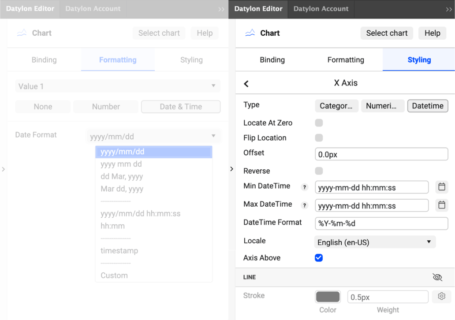
Task: Select yyyy/mm/dd option in list
Action: [154, 152]
